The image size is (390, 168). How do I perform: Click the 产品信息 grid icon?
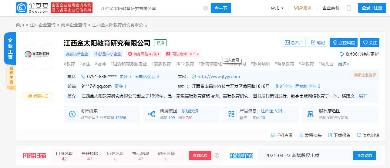click(x=231, y=114)
